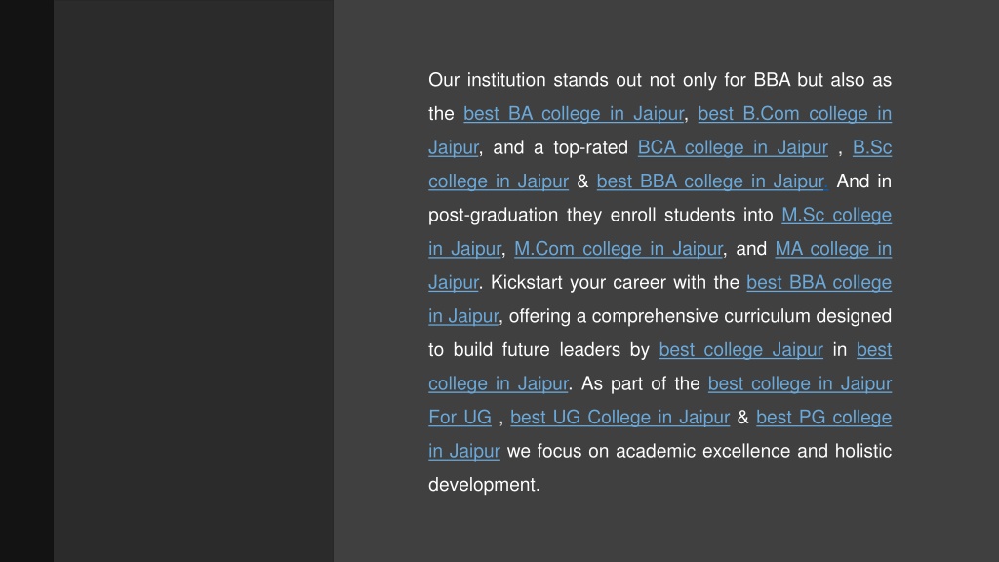Image resolution: width=999 pixels, height=562 pixels.
Task: Click the empty dark gray left sidebar panel
Action: tap(194, 281)
